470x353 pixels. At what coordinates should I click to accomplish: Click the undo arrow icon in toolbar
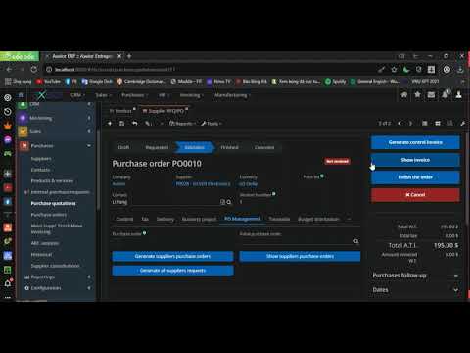pos(134,124)
